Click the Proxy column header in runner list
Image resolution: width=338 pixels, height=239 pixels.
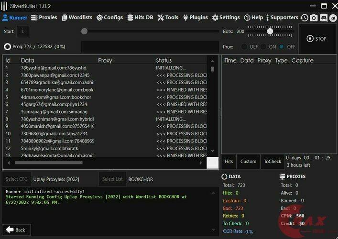pos(105,60)
